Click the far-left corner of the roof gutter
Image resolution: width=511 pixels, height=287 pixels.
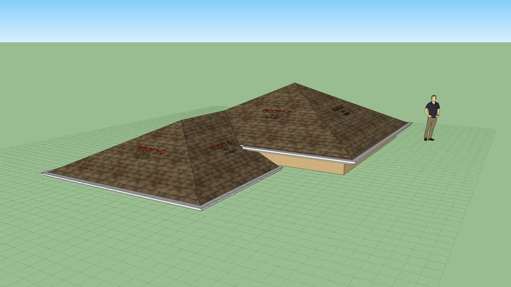pyautogui.click(x=44, y=174)
